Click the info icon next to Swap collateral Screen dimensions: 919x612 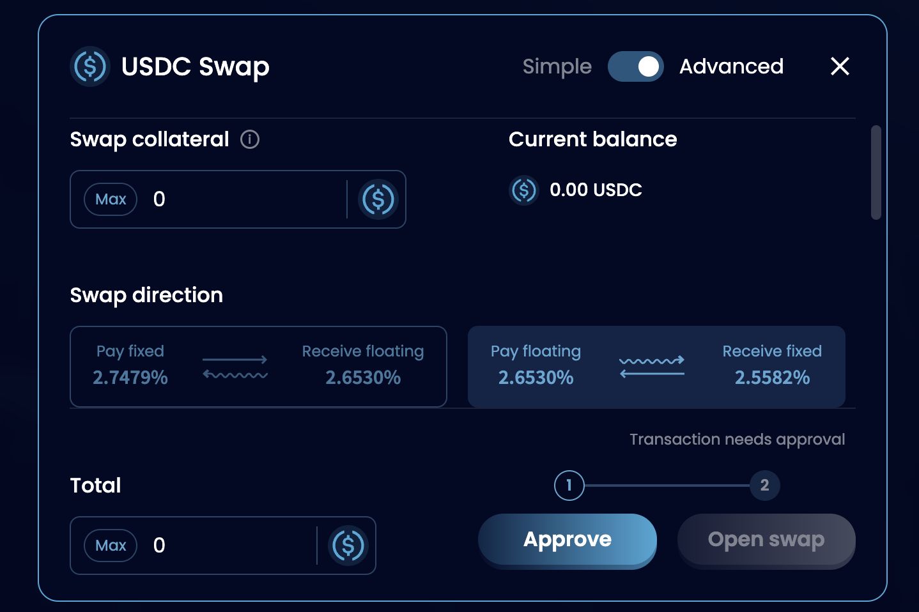(250, 139)
